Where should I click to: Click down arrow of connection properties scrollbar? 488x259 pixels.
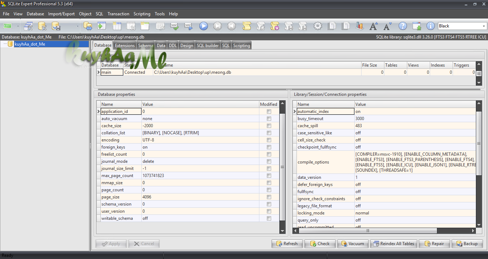[x=478, y=225]
